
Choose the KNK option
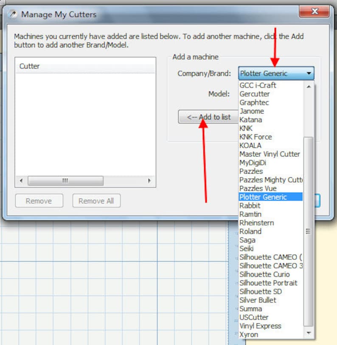(271, 128)
